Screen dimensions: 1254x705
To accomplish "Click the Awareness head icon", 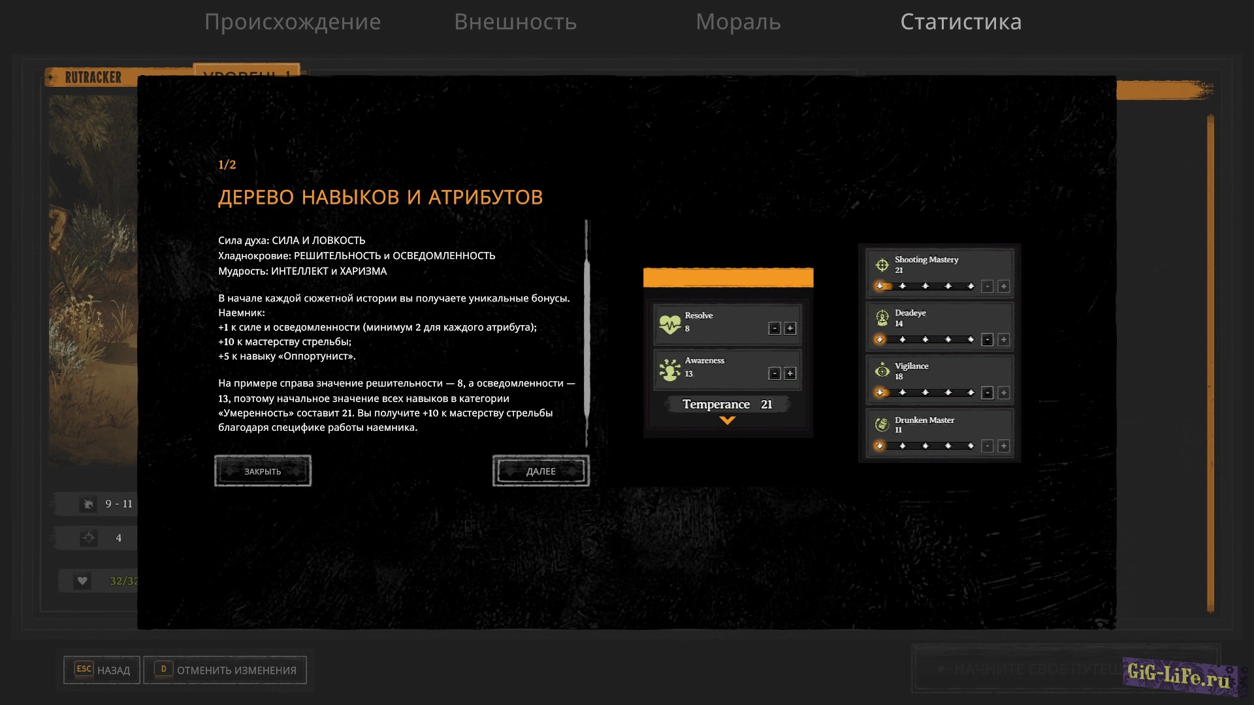I will tap(669, 369).
